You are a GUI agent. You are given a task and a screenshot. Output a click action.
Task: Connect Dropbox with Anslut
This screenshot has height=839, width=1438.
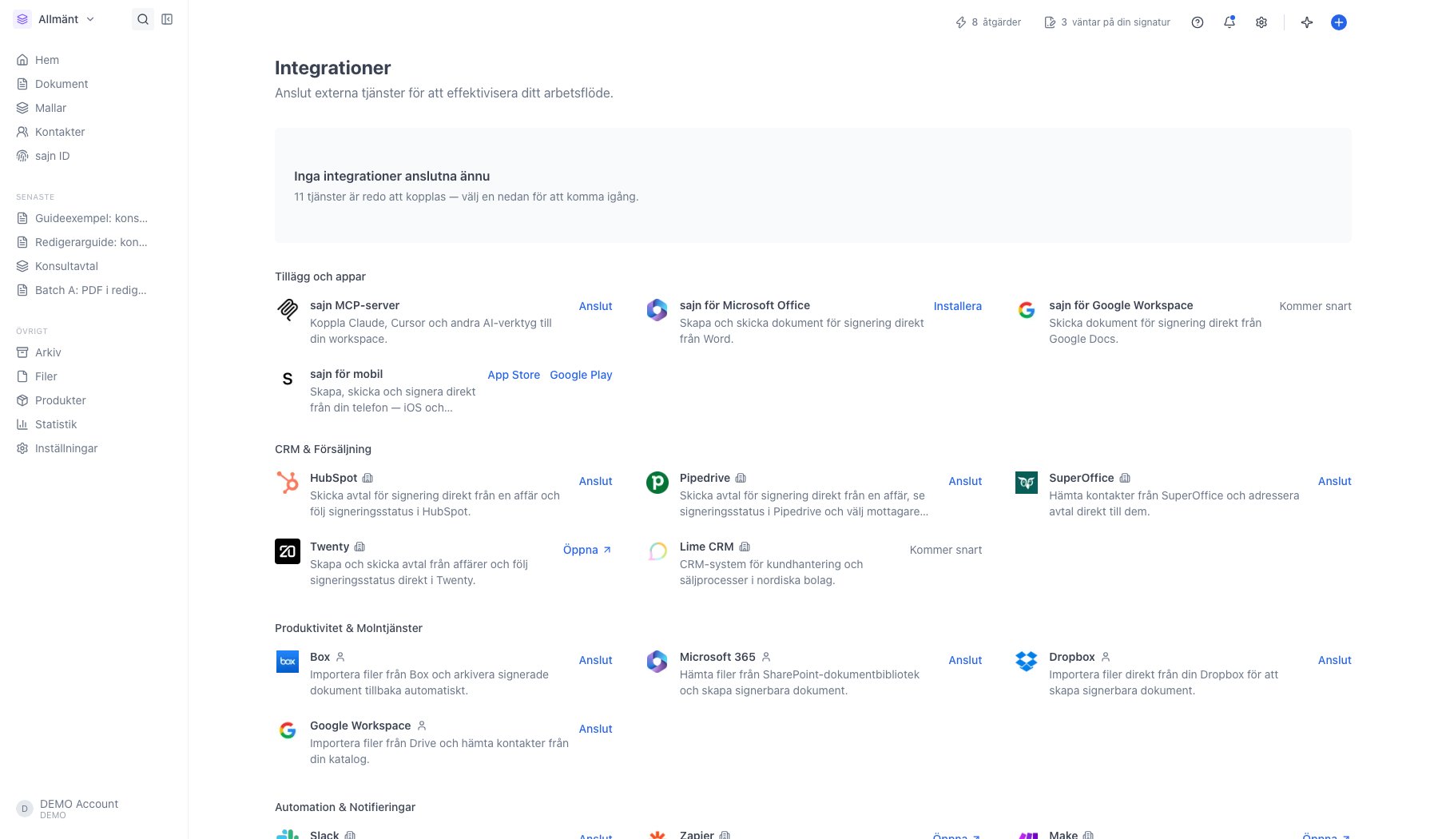1335,660
